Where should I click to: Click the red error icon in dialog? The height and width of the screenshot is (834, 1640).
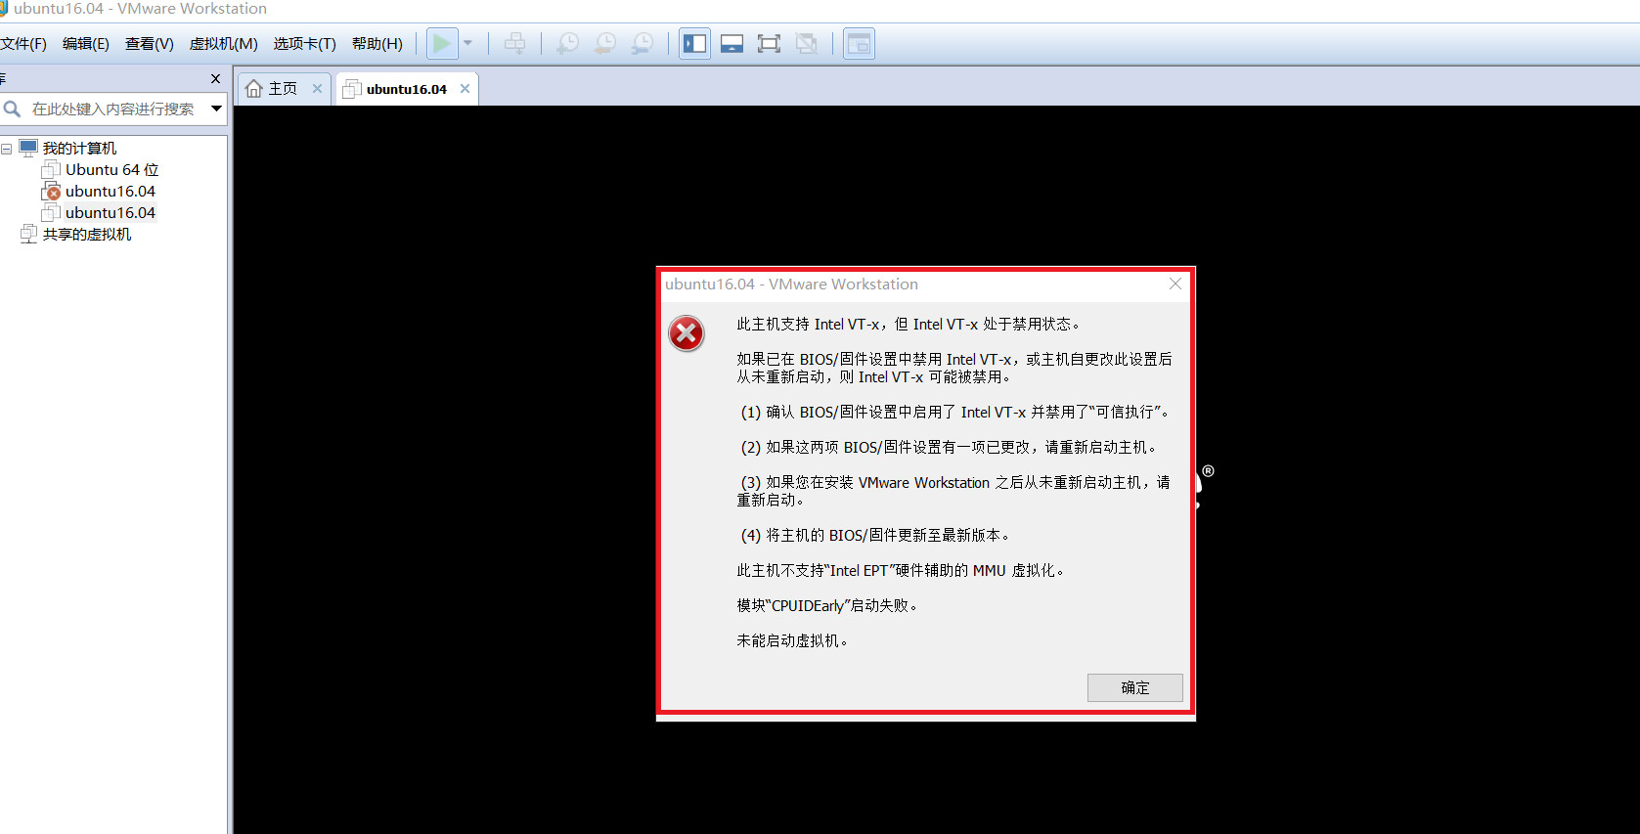click(687, 333)
